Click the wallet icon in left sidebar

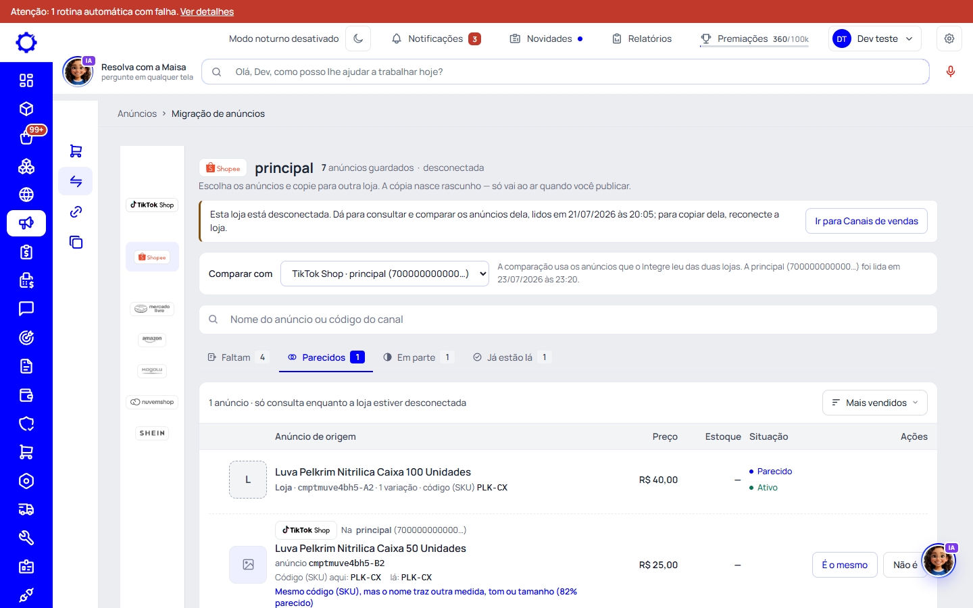26,395
